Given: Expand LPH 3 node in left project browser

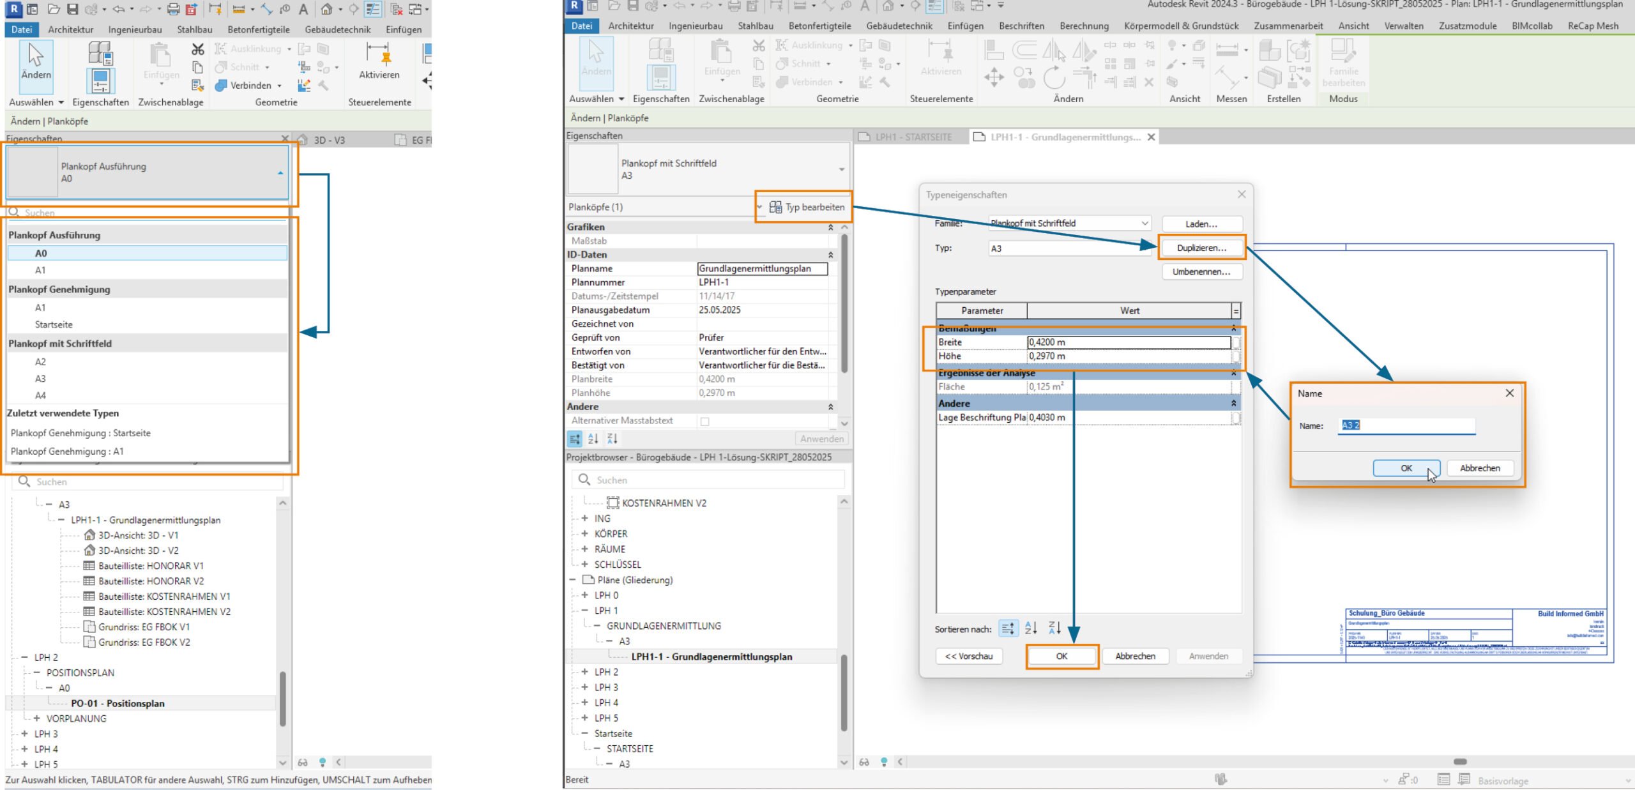Looking at the screenshot, I should pyautogui.click(x=24, y=734).
